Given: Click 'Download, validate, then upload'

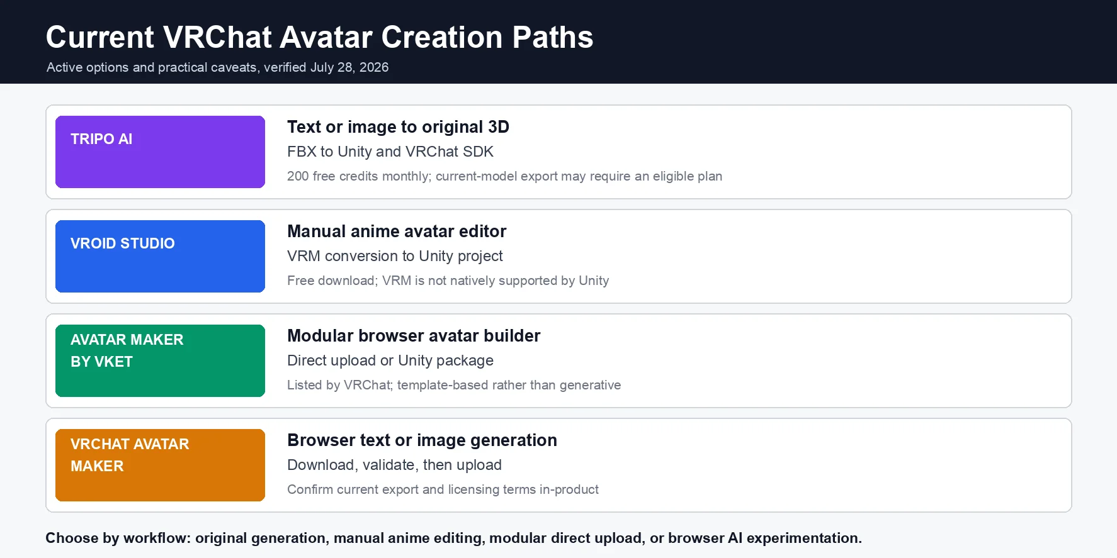Looking at the screenshot, I should click(394, 465).
